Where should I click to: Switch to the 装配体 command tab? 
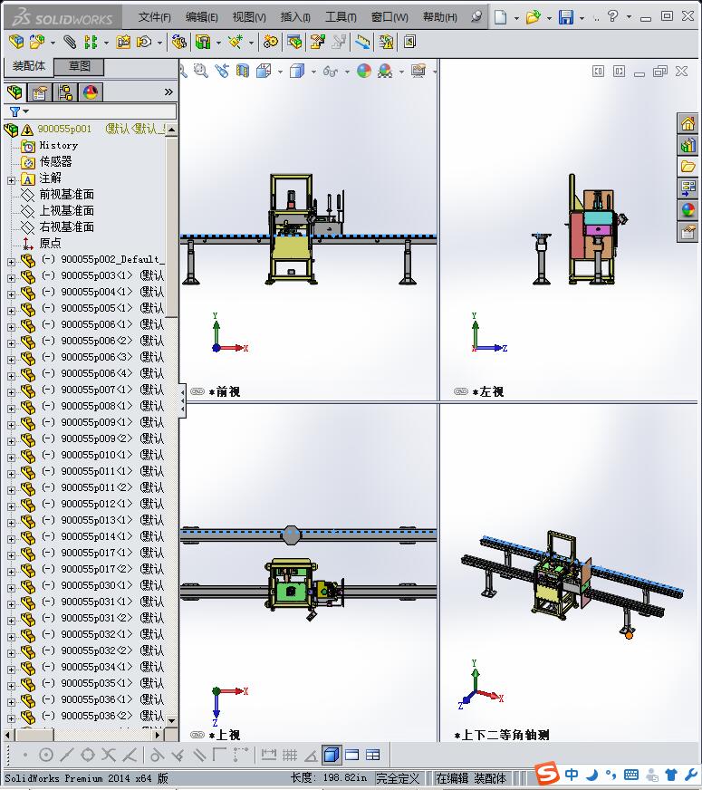pos(29,66)
